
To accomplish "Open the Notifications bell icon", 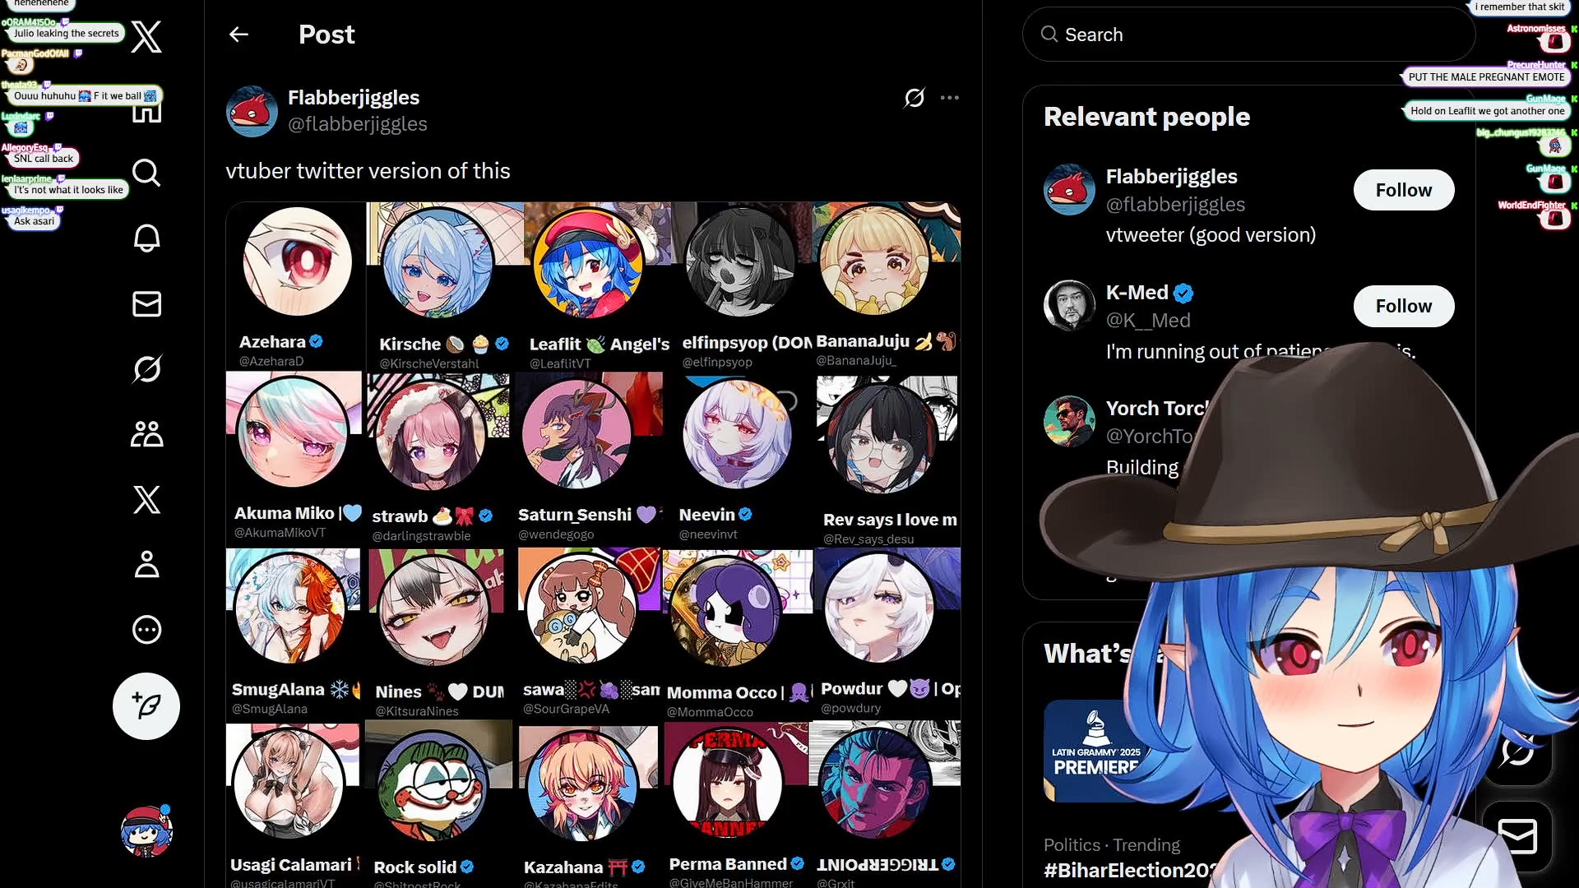I will click(x=146, y=238).
